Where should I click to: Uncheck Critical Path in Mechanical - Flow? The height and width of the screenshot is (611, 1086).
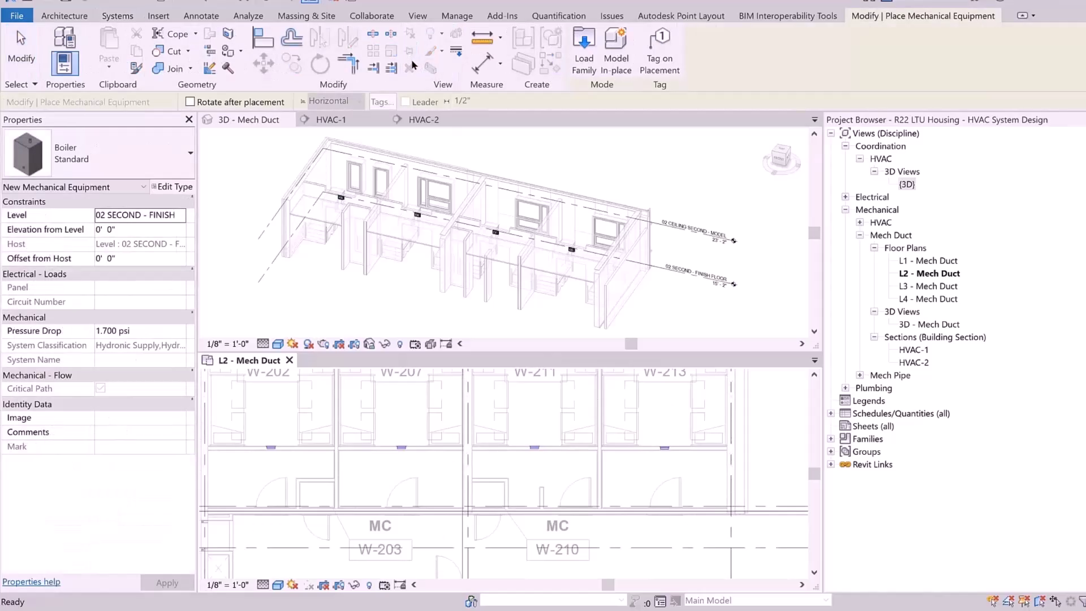[x=100, y=388]
